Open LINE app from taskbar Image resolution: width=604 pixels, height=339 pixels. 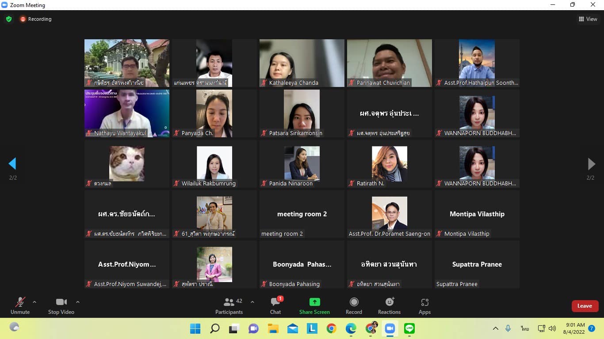pos(409,328)
